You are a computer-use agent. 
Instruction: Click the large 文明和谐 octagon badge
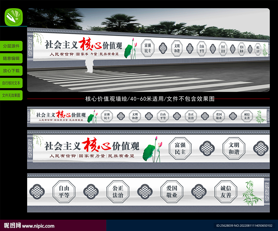[234, 148]
